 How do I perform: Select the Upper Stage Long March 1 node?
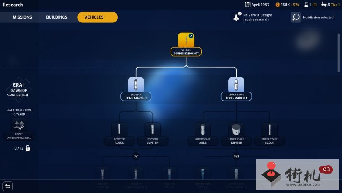236,89
